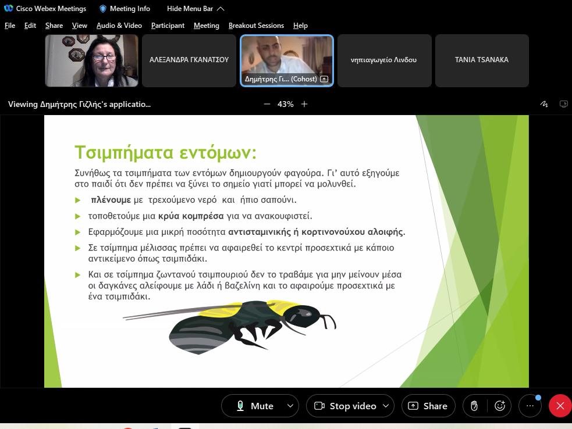Click the red leave meeting button
572x429 pixels.
pyautogui.click(x=560, y=406)
